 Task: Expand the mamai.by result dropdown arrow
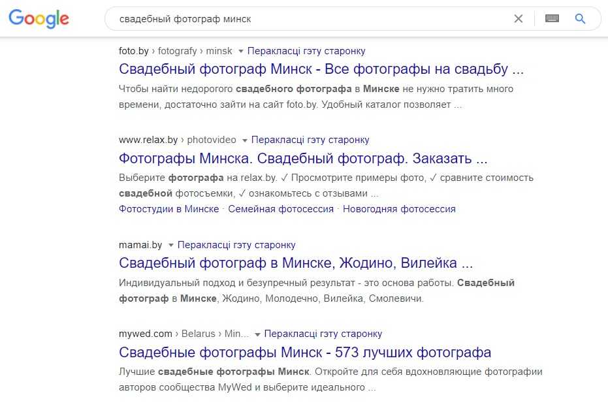[x=171, y=245]
